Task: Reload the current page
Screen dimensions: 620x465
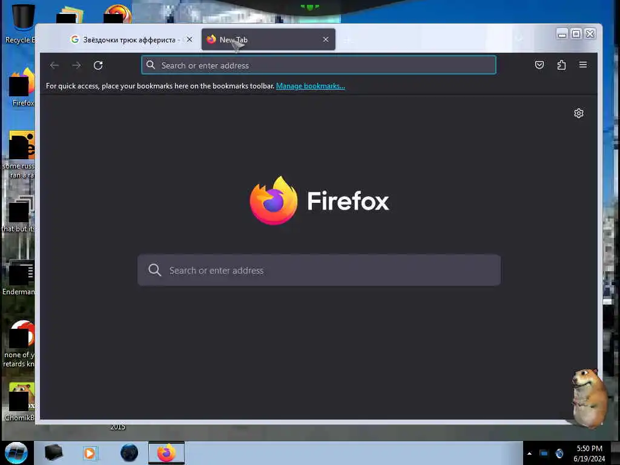Action: [98, 65]
